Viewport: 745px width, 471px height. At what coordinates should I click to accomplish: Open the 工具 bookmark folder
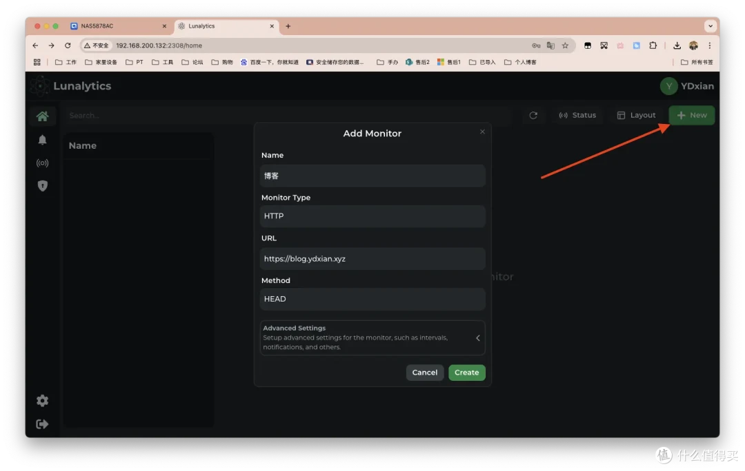(163, 62)
